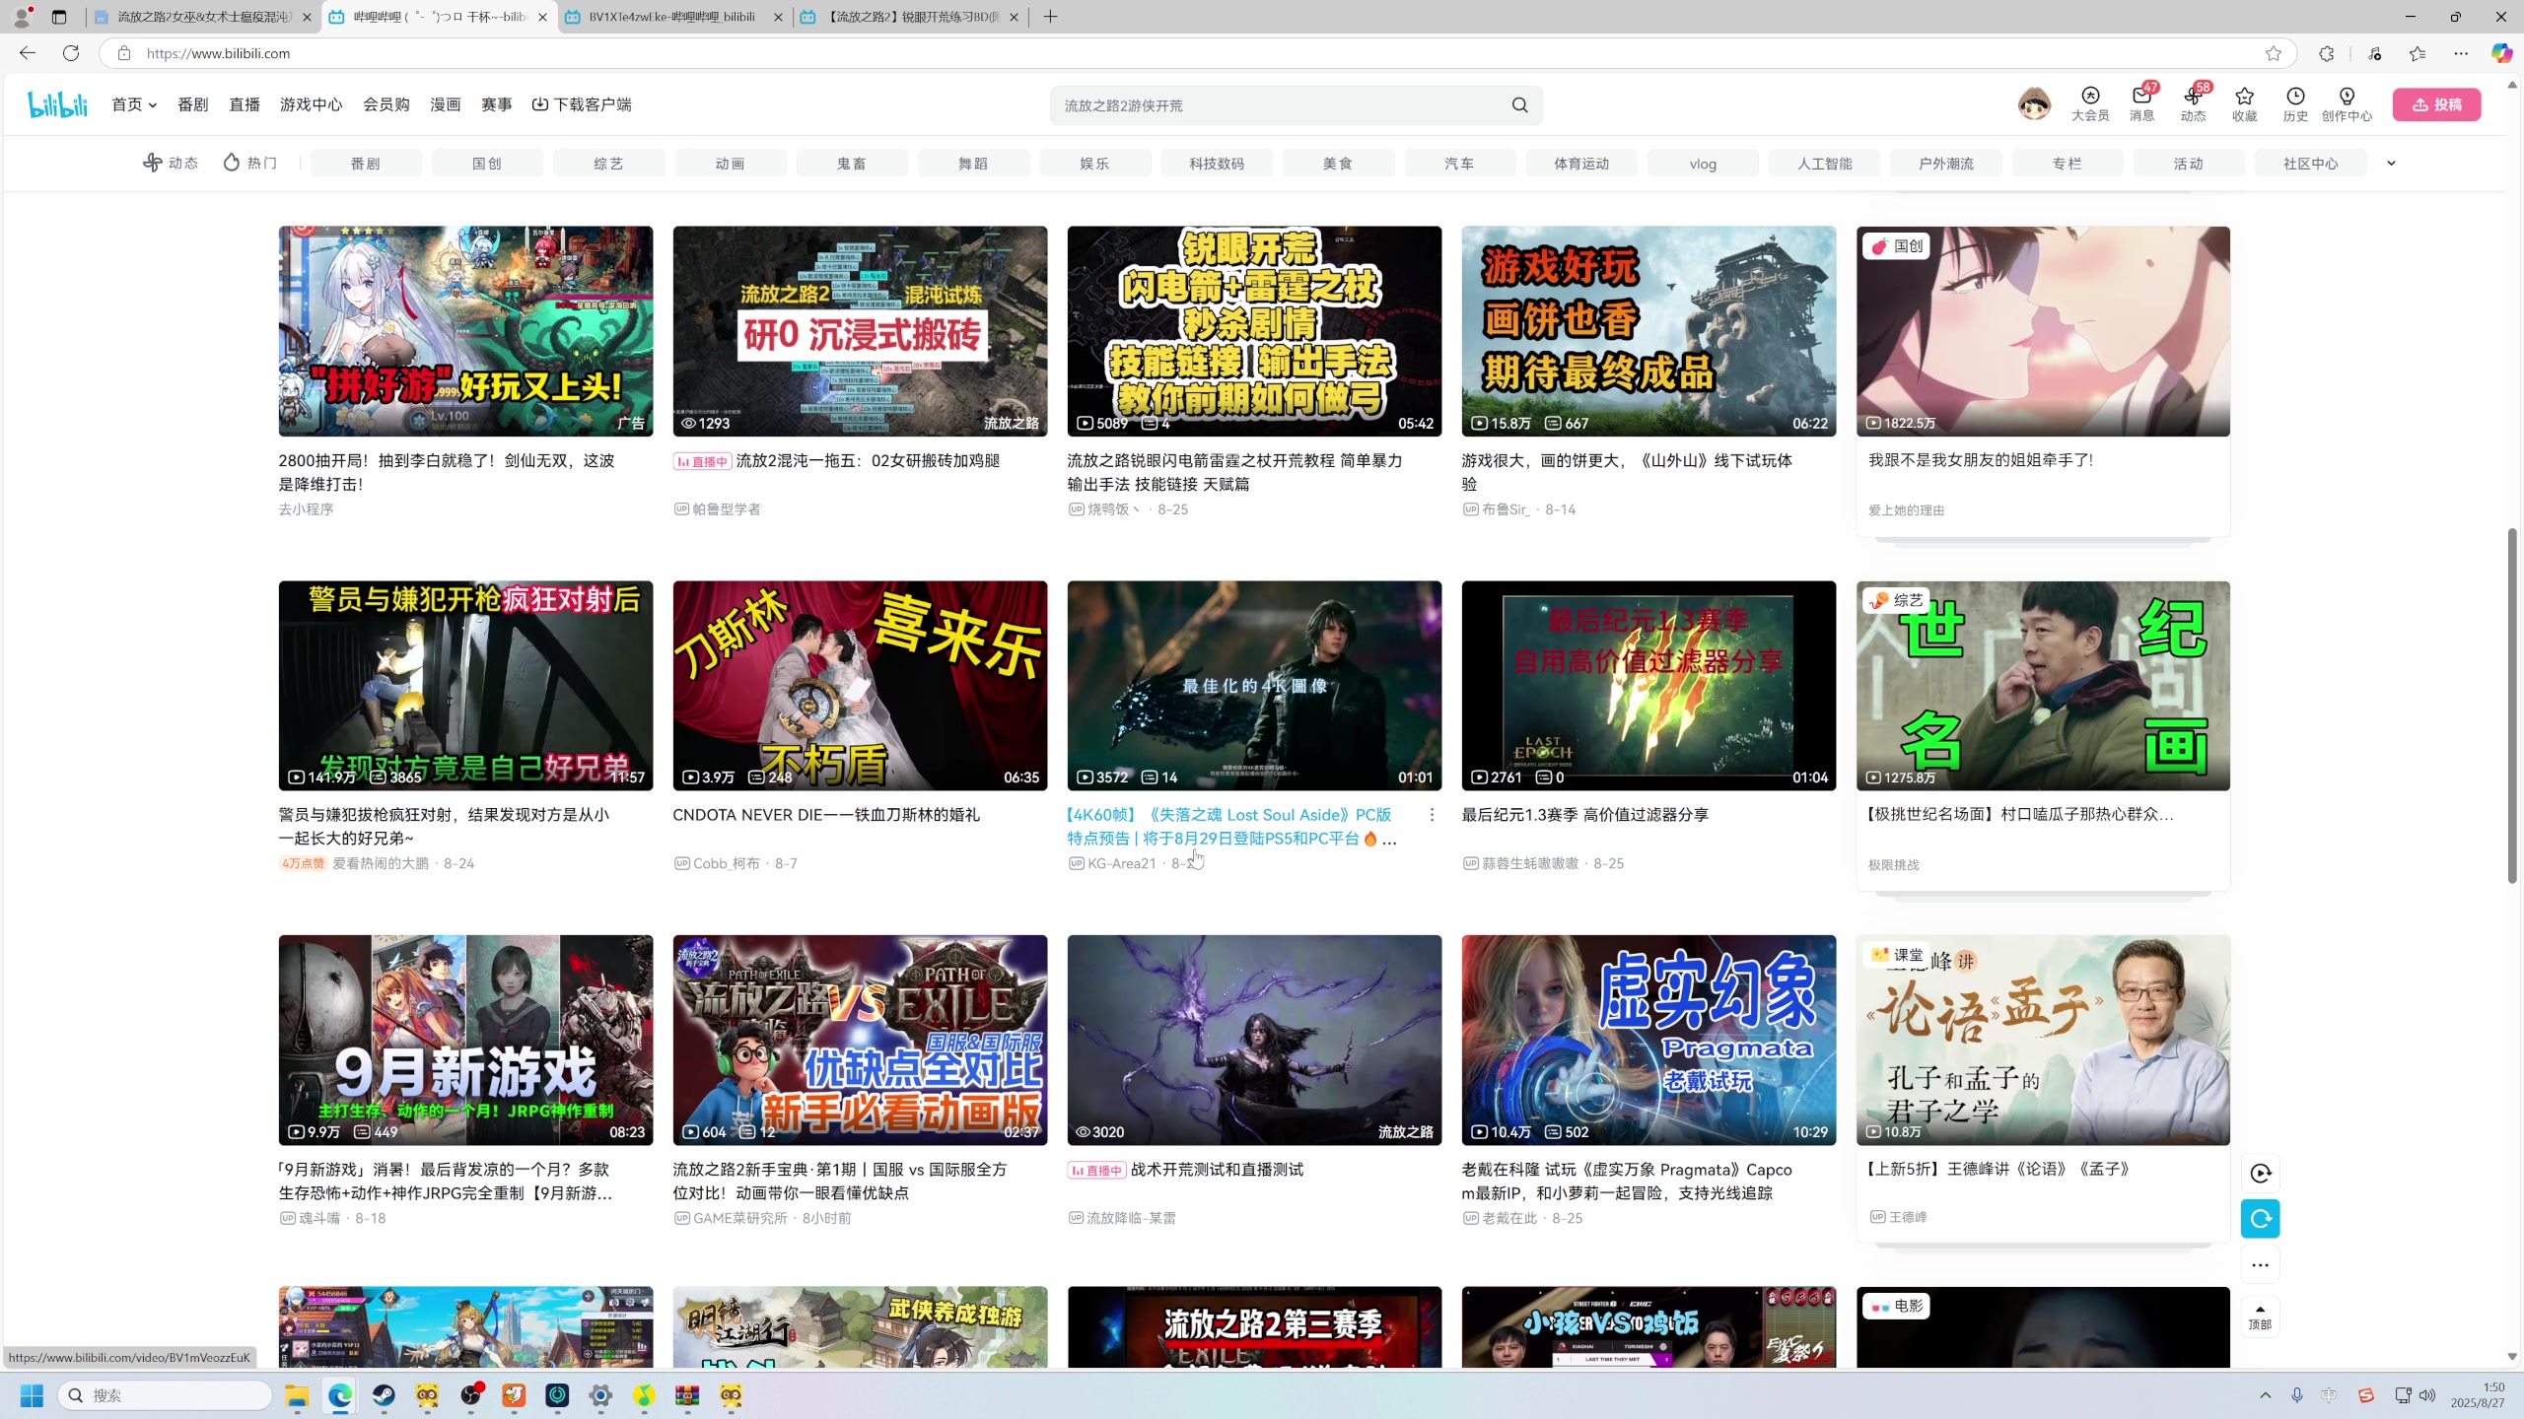Close the active 哔哩哔哩 browser tab
This screenshot has height=1419, width=2524.
541,17
